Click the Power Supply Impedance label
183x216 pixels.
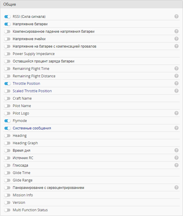click(33, 54)
